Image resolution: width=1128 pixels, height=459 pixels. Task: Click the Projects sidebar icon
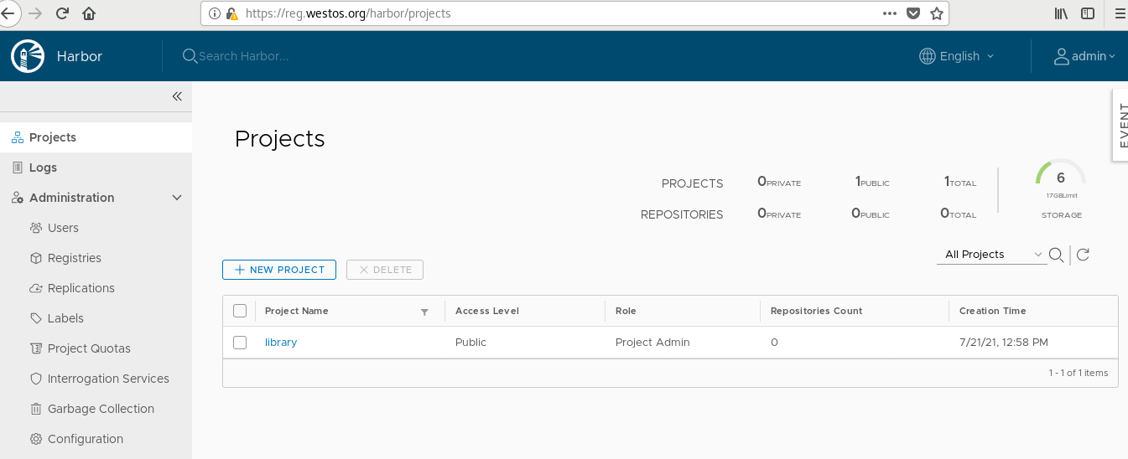(18, 137)
